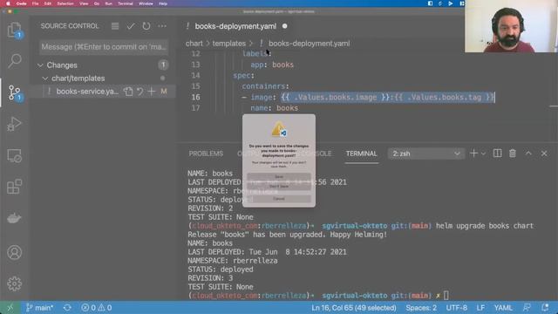Image resolution: width=558 pixels, height=314 pixels.
Task: Open the Docker view in activity bar
Action: pos(14,218)
